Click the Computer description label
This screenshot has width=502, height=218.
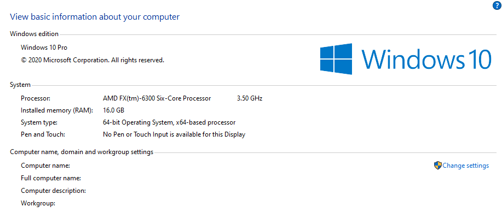tap(54, 191)
